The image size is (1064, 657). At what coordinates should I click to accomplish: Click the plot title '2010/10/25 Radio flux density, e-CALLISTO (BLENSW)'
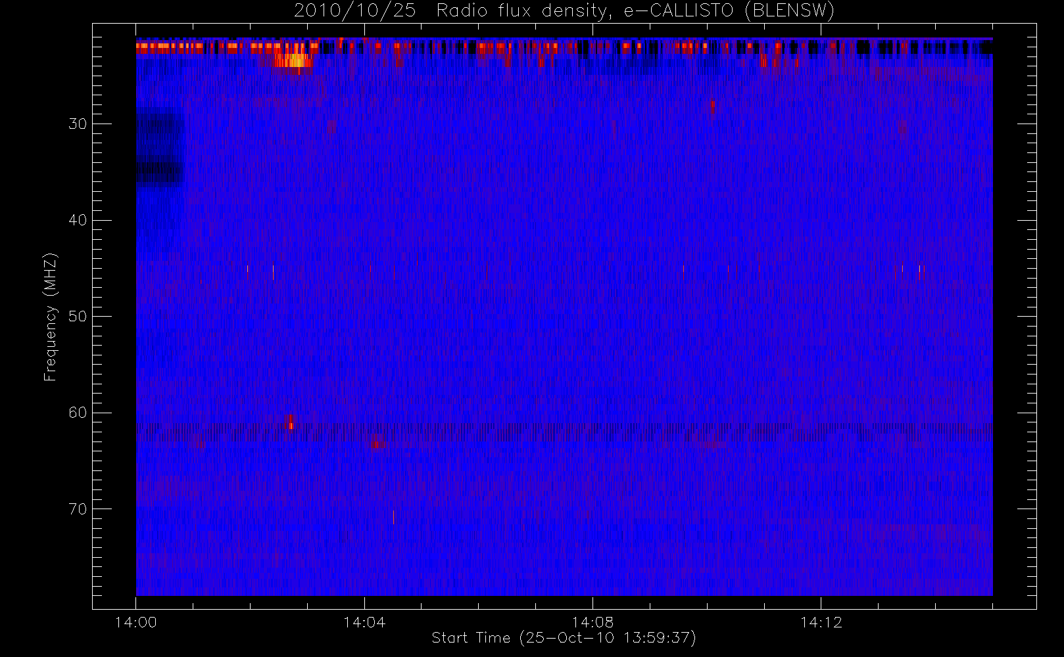[x=564, y=11]
